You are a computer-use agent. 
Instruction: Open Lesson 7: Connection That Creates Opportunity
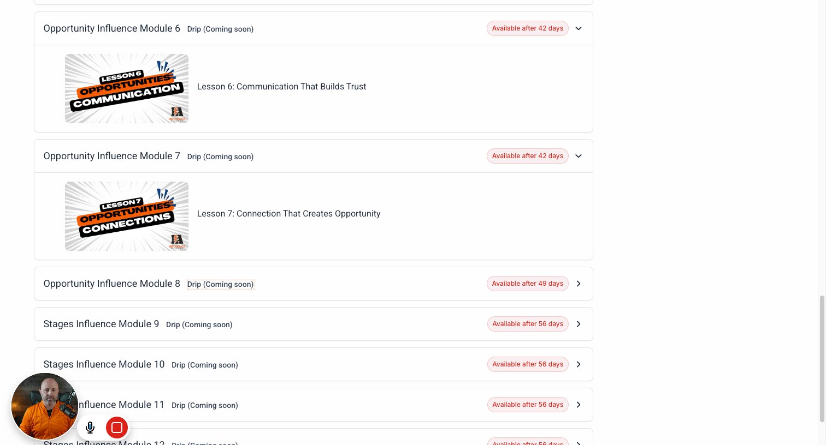point(288,214)
